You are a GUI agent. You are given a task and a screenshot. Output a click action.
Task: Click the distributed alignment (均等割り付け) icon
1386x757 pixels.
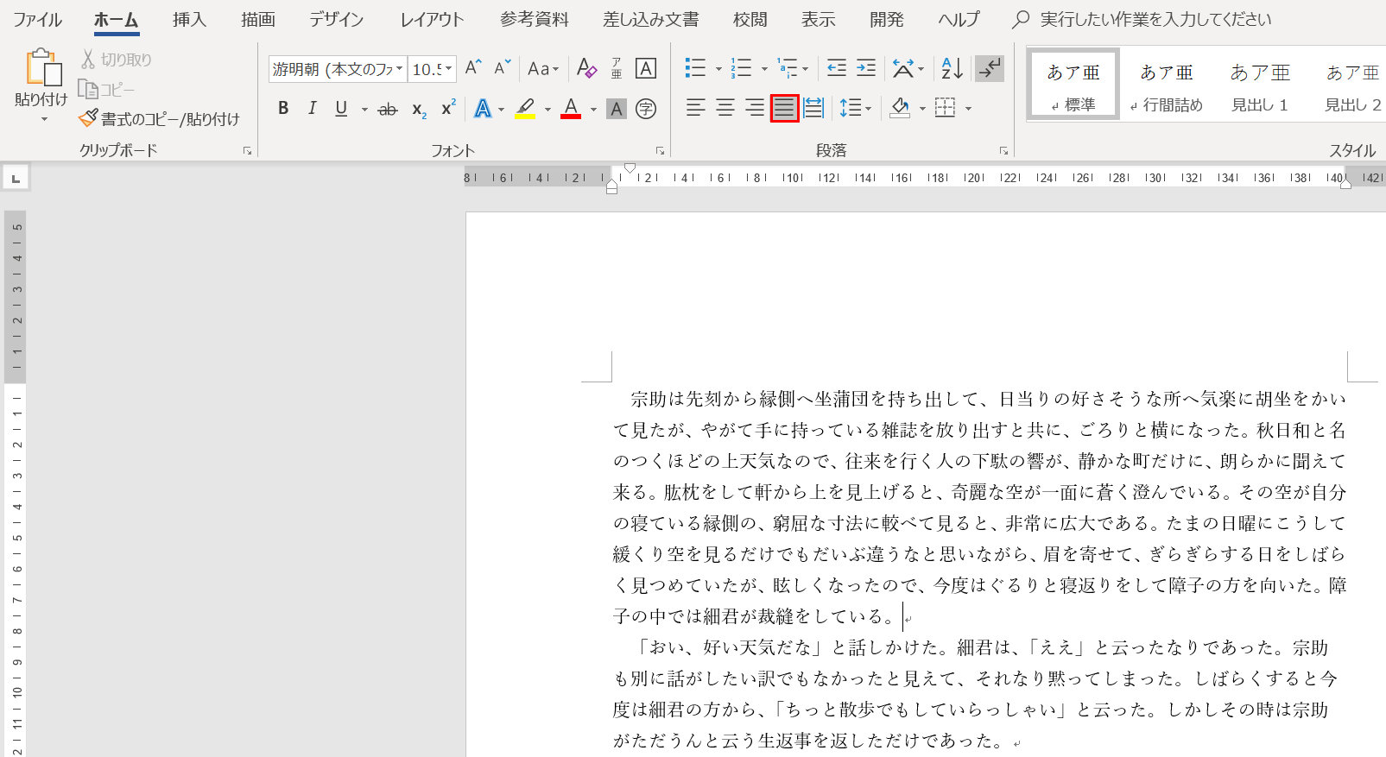click(x=813, y=108)
